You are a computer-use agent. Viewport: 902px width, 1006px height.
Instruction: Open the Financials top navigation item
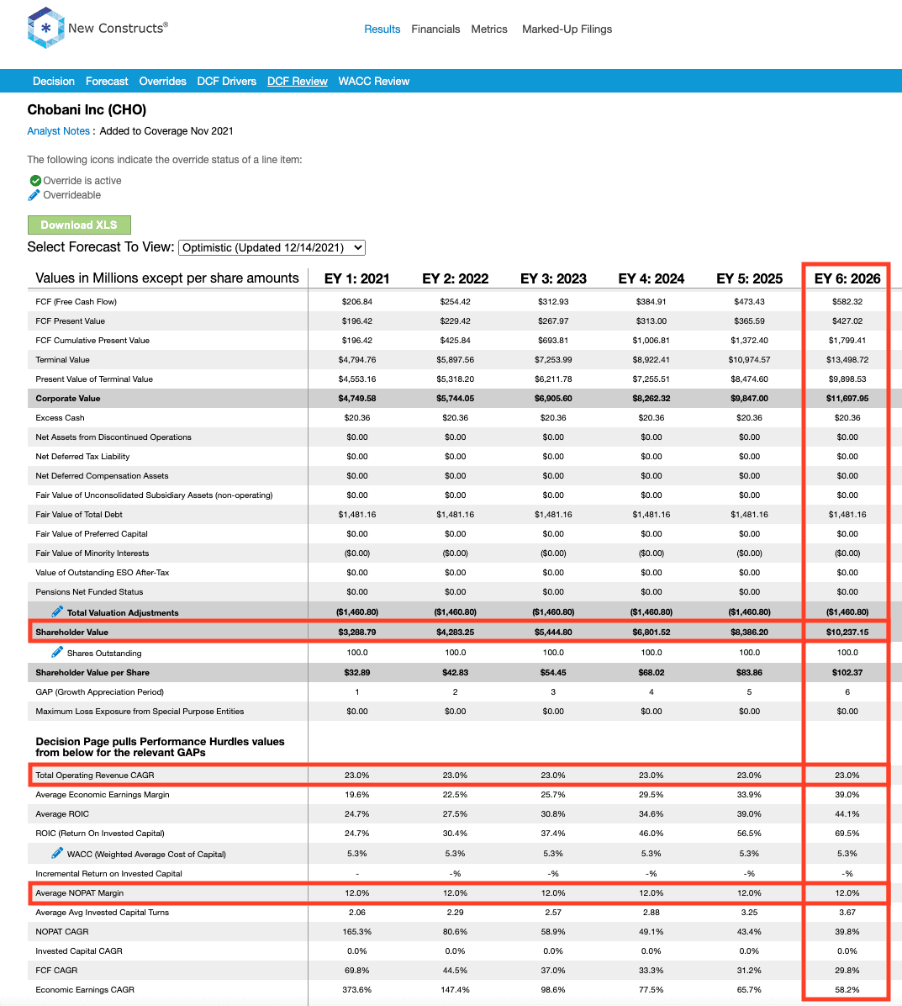(x=435, y=29)
